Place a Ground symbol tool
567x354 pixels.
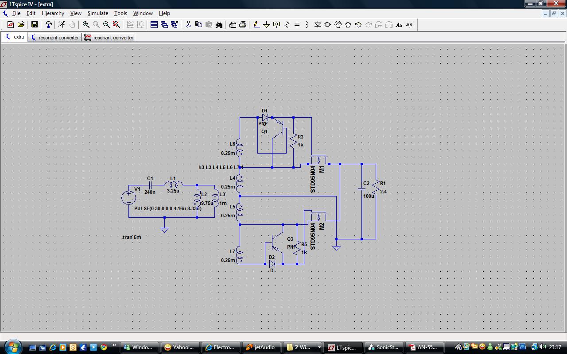tap(266, 25)
